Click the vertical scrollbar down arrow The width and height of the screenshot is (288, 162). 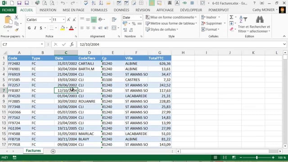coord(285,146)
